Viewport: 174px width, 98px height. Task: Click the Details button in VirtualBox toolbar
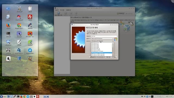(x=120, y=14)
